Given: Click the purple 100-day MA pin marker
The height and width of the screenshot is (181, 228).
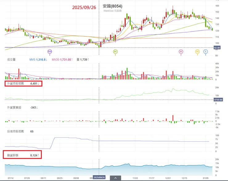Looking at the screenshot, I should tap(50, 52).
